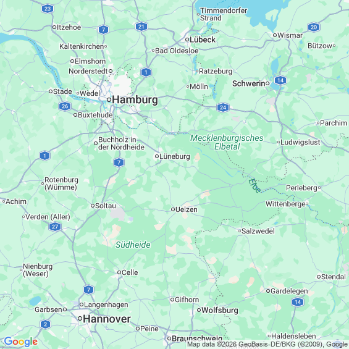Click the Südheide nature park label
Image resolution: width=349 pixels, height=349 pixels.
pyautogui.click(x=133, y=245)
